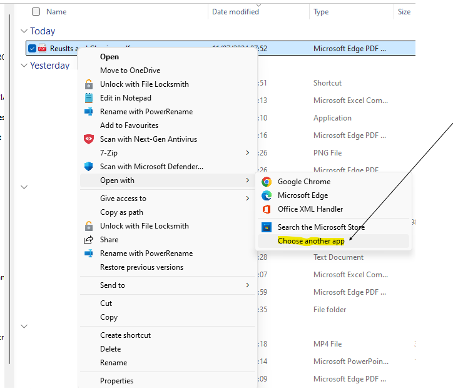Click the Microsoft Edge icon in submenu
The width and height of the screenshot is (453, 389).
click(267, 195)
